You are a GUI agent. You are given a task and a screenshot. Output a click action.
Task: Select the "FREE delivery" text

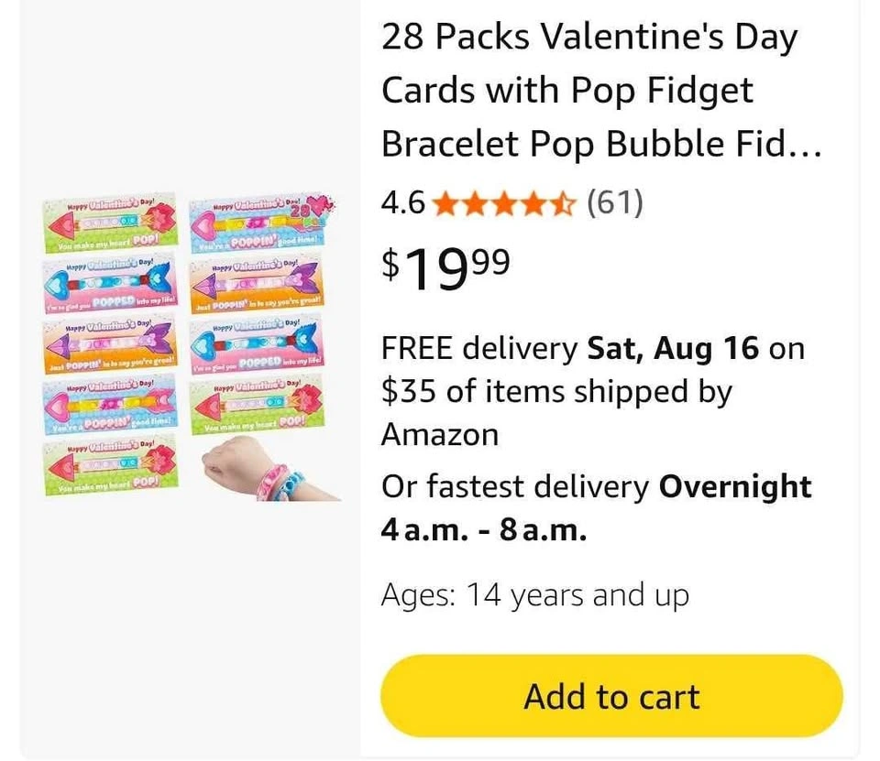(x=478, y=349)
